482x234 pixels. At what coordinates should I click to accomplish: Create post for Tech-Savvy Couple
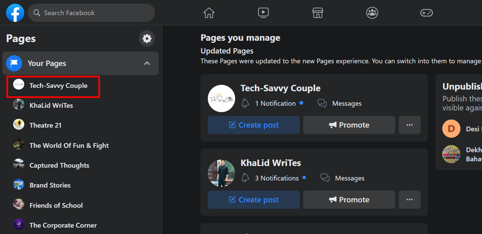click(x=254, y=125)
